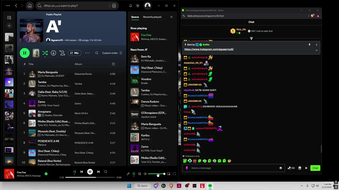Open the Liked Songs purple heart thumbnail
339x190 pixels.
coord(9,82)
